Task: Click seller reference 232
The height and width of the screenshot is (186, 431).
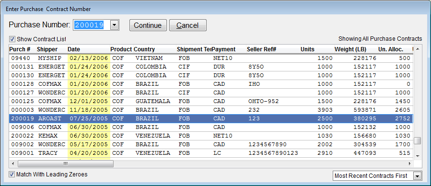Action: [254, 110]
